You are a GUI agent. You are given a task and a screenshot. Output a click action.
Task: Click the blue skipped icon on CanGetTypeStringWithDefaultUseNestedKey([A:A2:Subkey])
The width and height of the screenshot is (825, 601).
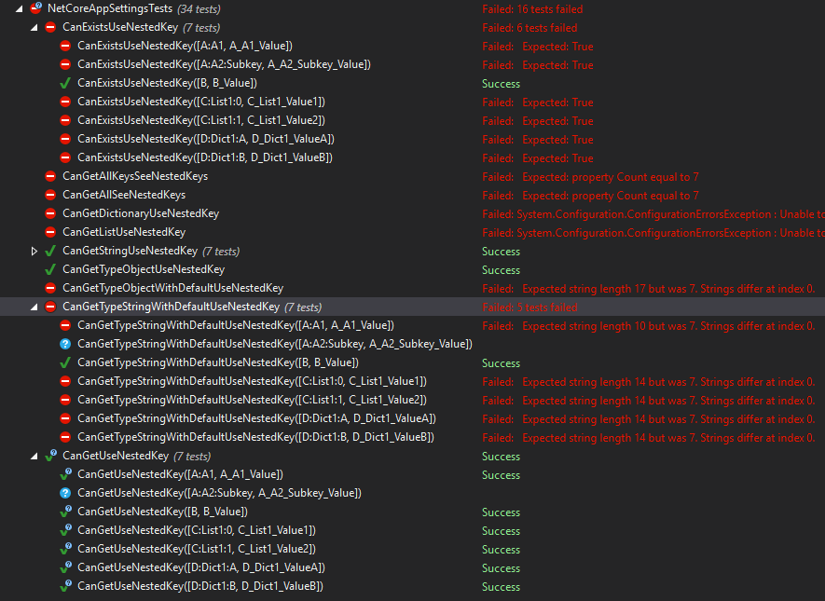[x=64, y=344]
